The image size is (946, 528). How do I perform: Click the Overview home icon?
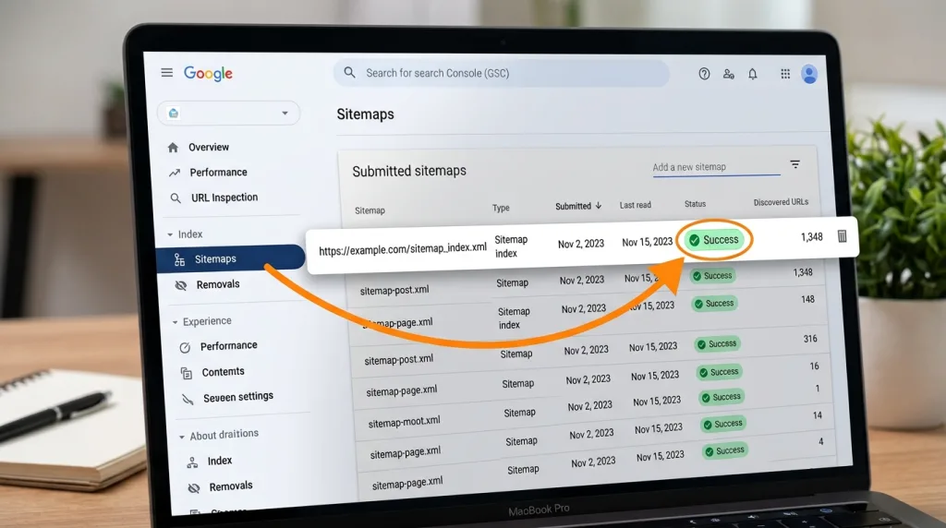coord(173,147)
